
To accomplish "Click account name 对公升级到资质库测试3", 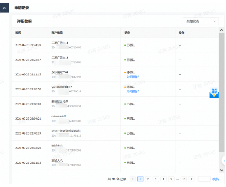I will (x=66, y=131).
